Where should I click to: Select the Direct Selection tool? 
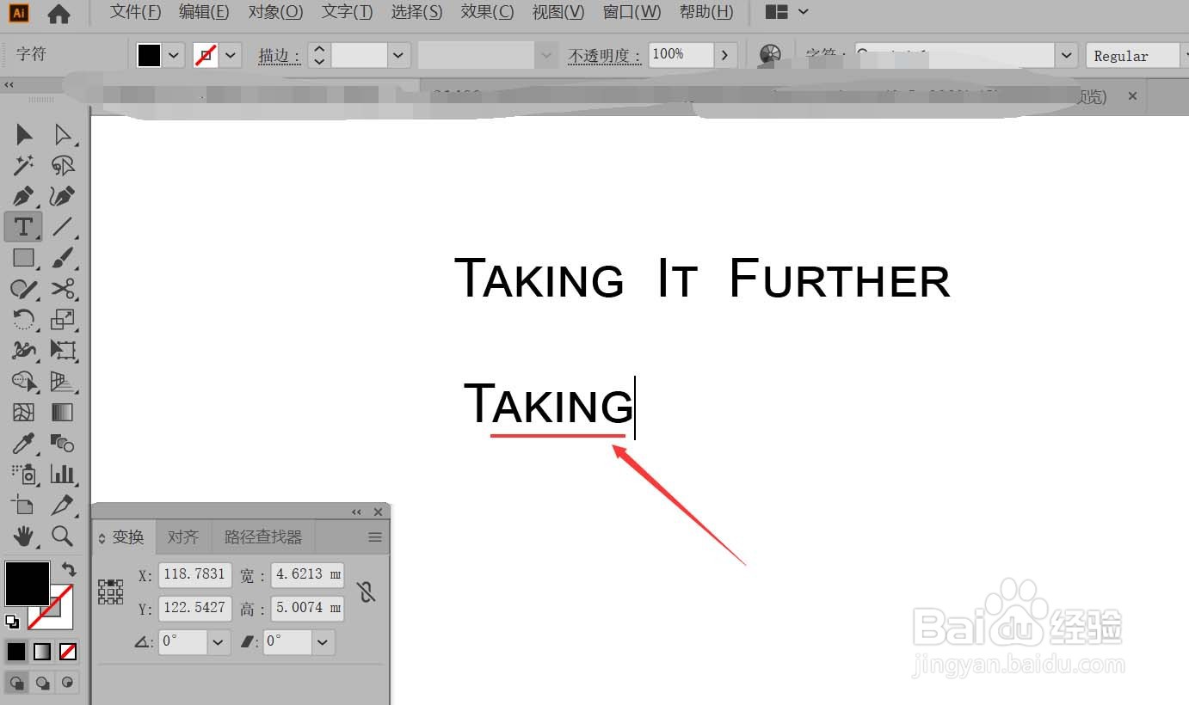coord(63,134)
